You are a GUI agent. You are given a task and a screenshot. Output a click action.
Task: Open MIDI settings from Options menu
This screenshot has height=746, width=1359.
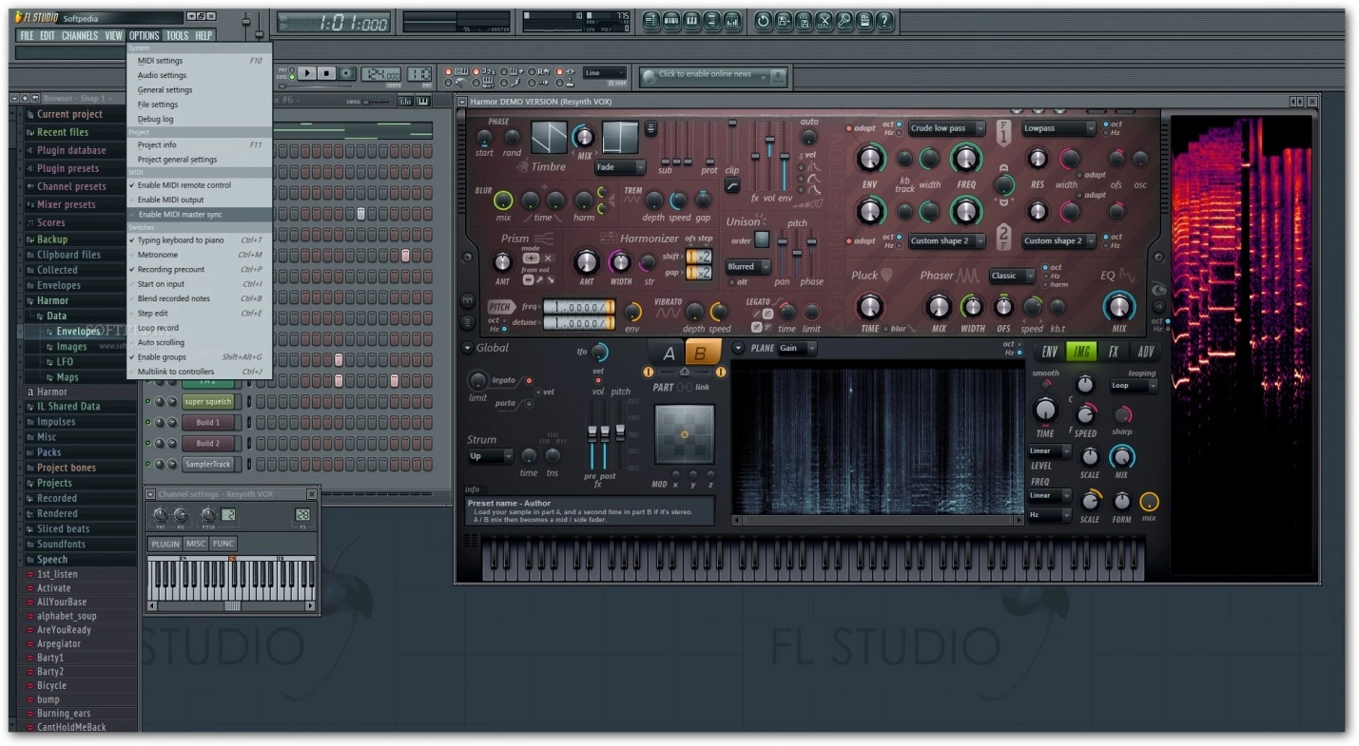[199, 61]
